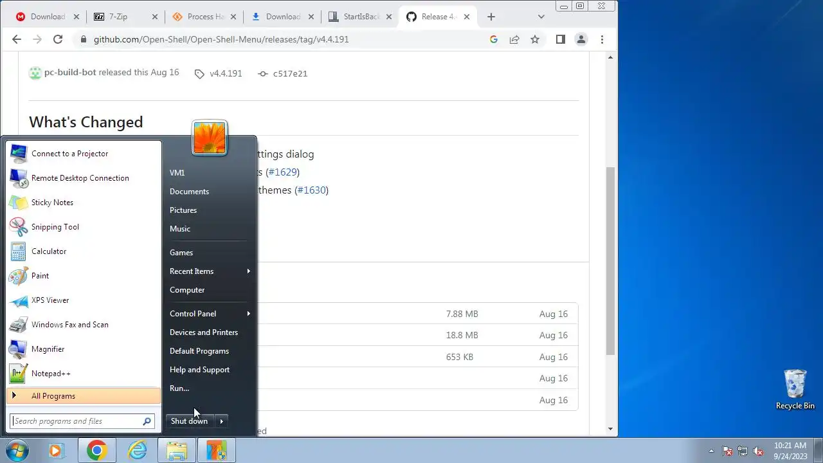
Task: Open Action Center flag tray icon
Action: click(727, 451)
